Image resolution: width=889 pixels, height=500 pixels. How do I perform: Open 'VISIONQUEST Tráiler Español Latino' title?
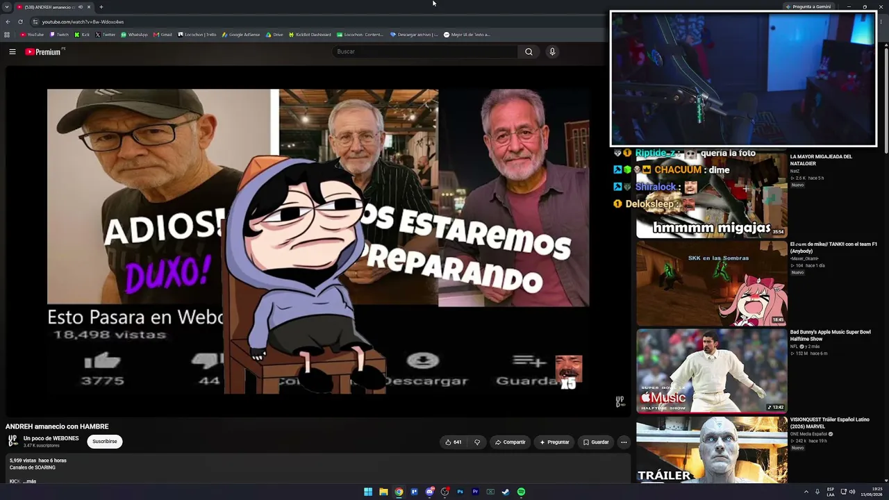tap(830, 423)
